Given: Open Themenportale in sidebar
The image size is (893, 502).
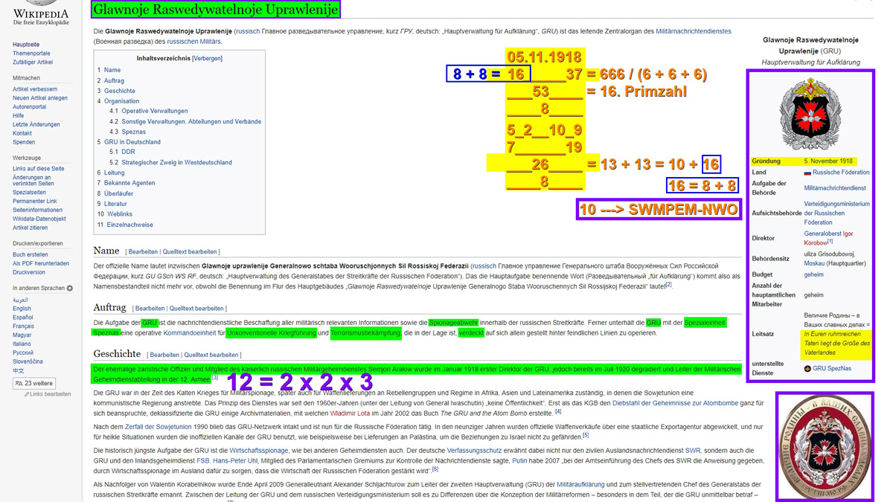Looking at the screenshot, I should tap(31, 54).
